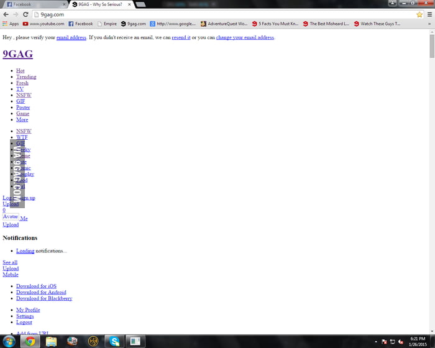This screenshot has height=348, width=435.
Task: Open the More link
Action: (x=22, y=119)
